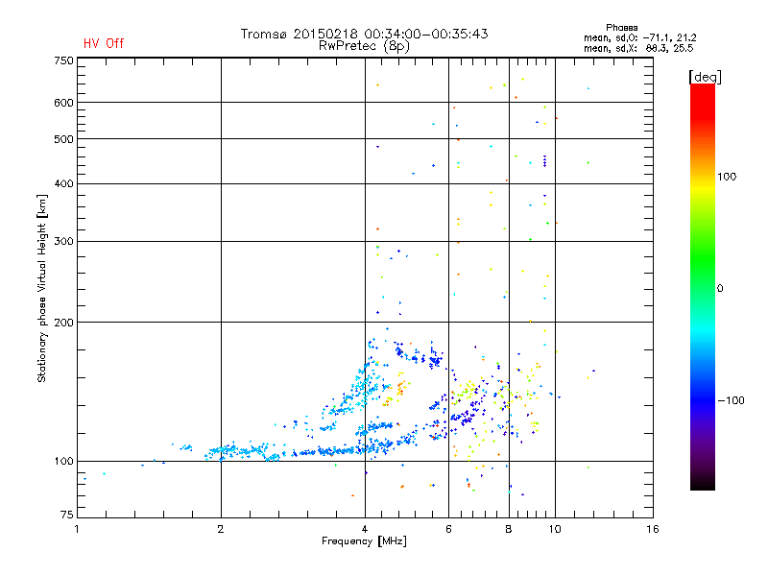Click the title 'Tromsø 20150218 00:34:00-00:35:43'
Image resolution: width=768 pixels, height=576 pixels.
(364, 34)
